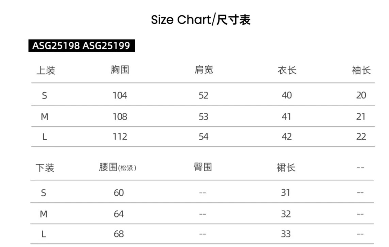Click the 臀围 column header

[x=203, y=167]
